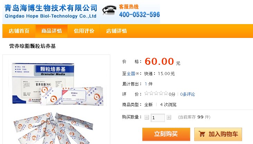
Task: Open the 全国 destination link
Action: point(131,74)
